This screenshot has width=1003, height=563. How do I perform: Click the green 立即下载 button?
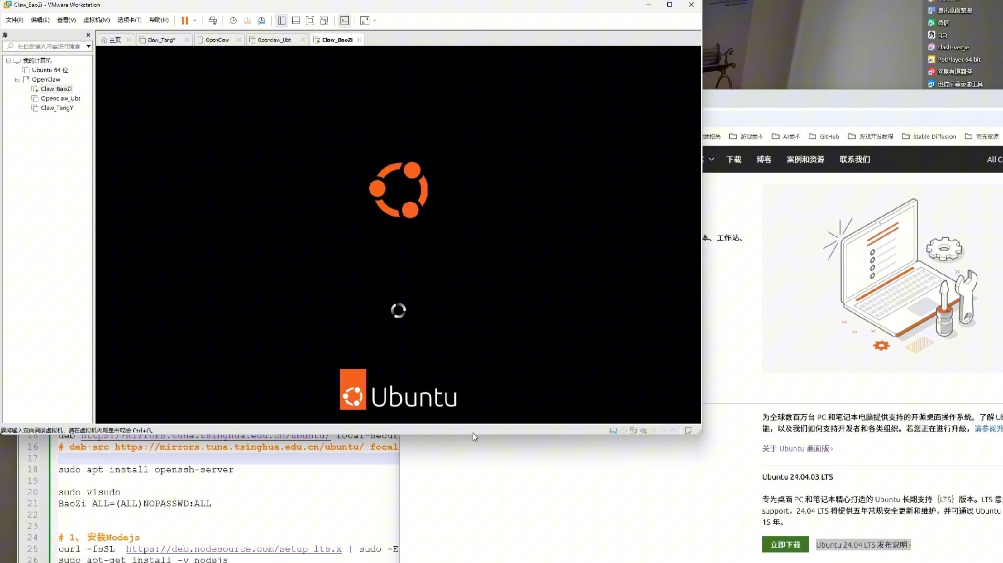click(785, 545)
